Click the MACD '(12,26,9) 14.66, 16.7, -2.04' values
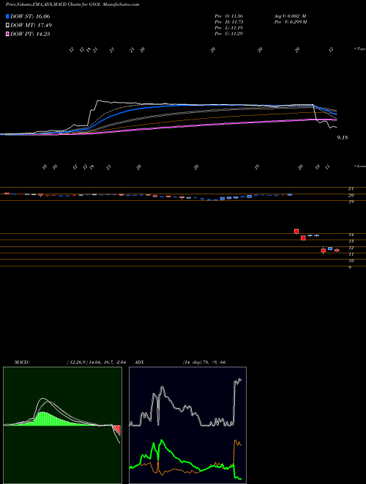 tap(95, 362)
